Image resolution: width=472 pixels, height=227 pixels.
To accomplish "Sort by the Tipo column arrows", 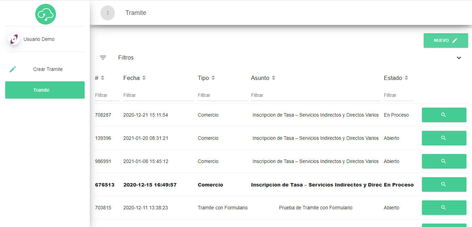I will [x=213, y=78].
